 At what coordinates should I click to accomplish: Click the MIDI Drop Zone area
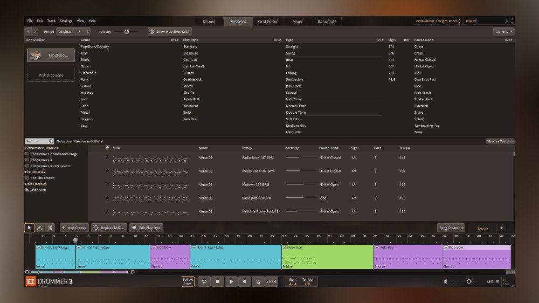(x=51, y=75)
